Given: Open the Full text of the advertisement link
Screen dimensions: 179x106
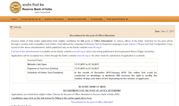Looking at the screenshot, I should pos(25,51).
